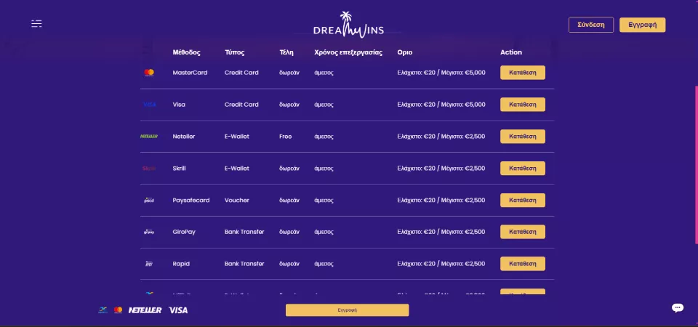Click Κατάθεση for Skrill
Image resolution: width=698 pixels, height=327 pixels.
click(523, 168)
